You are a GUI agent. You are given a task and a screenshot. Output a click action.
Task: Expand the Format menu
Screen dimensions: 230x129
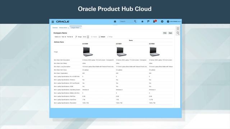pos(70,37)
